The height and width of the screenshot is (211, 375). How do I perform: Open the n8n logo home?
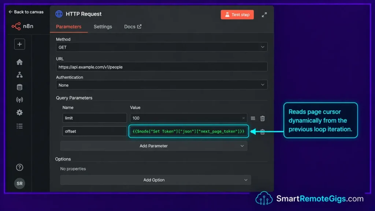click(22, 26)
